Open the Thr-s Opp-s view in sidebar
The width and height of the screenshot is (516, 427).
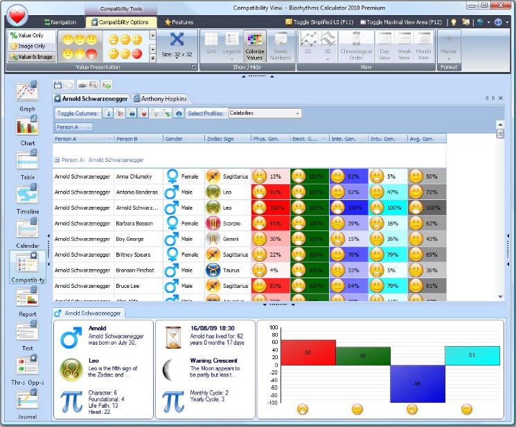27,370
